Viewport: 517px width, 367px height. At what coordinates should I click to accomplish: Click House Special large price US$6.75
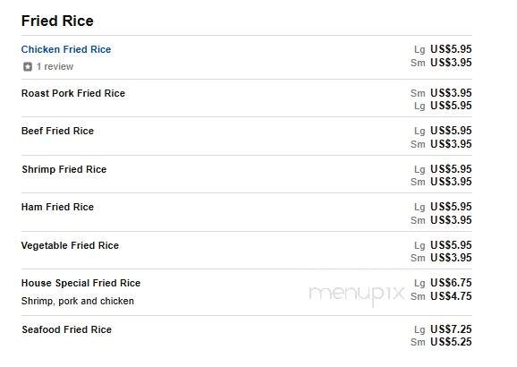tap(451, 283)
